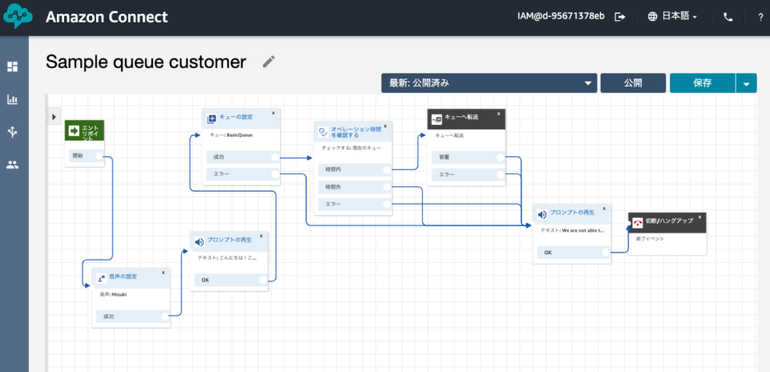Click the transfer to queue (キューへ転送) icon
770x372 pixels.
[x=436, y=119]
